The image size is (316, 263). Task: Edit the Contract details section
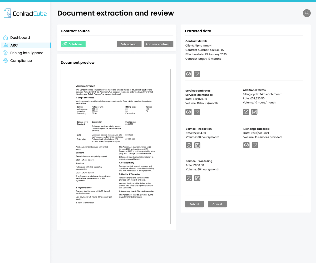click(197, 74)
